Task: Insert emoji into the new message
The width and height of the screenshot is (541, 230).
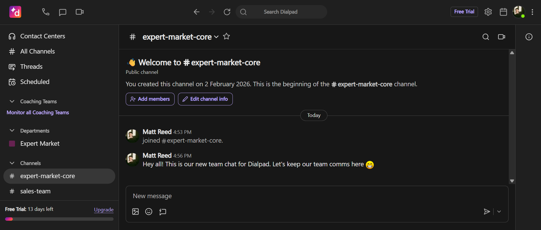Action: (149, 212)
